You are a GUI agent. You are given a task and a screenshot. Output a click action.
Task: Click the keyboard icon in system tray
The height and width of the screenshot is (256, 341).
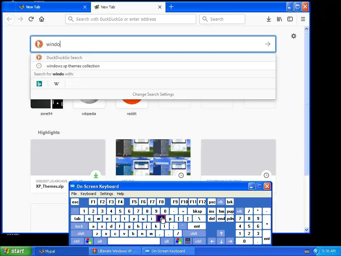click(307, 251)
